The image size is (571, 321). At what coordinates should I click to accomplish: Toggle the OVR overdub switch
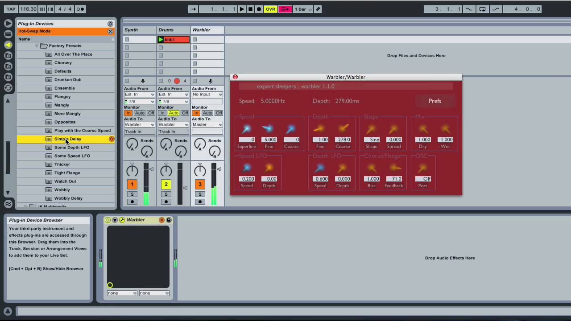[x=270, y=9]
